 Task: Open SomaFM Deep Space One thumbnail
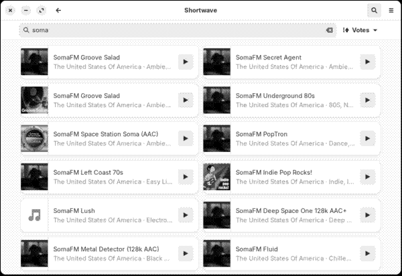216,215
